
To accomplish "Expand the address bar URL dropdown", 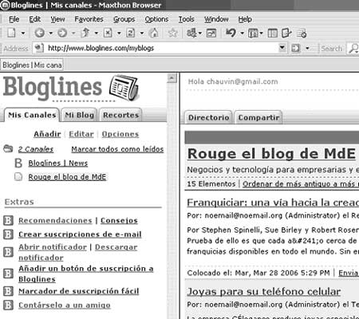I will coord(282,48).
